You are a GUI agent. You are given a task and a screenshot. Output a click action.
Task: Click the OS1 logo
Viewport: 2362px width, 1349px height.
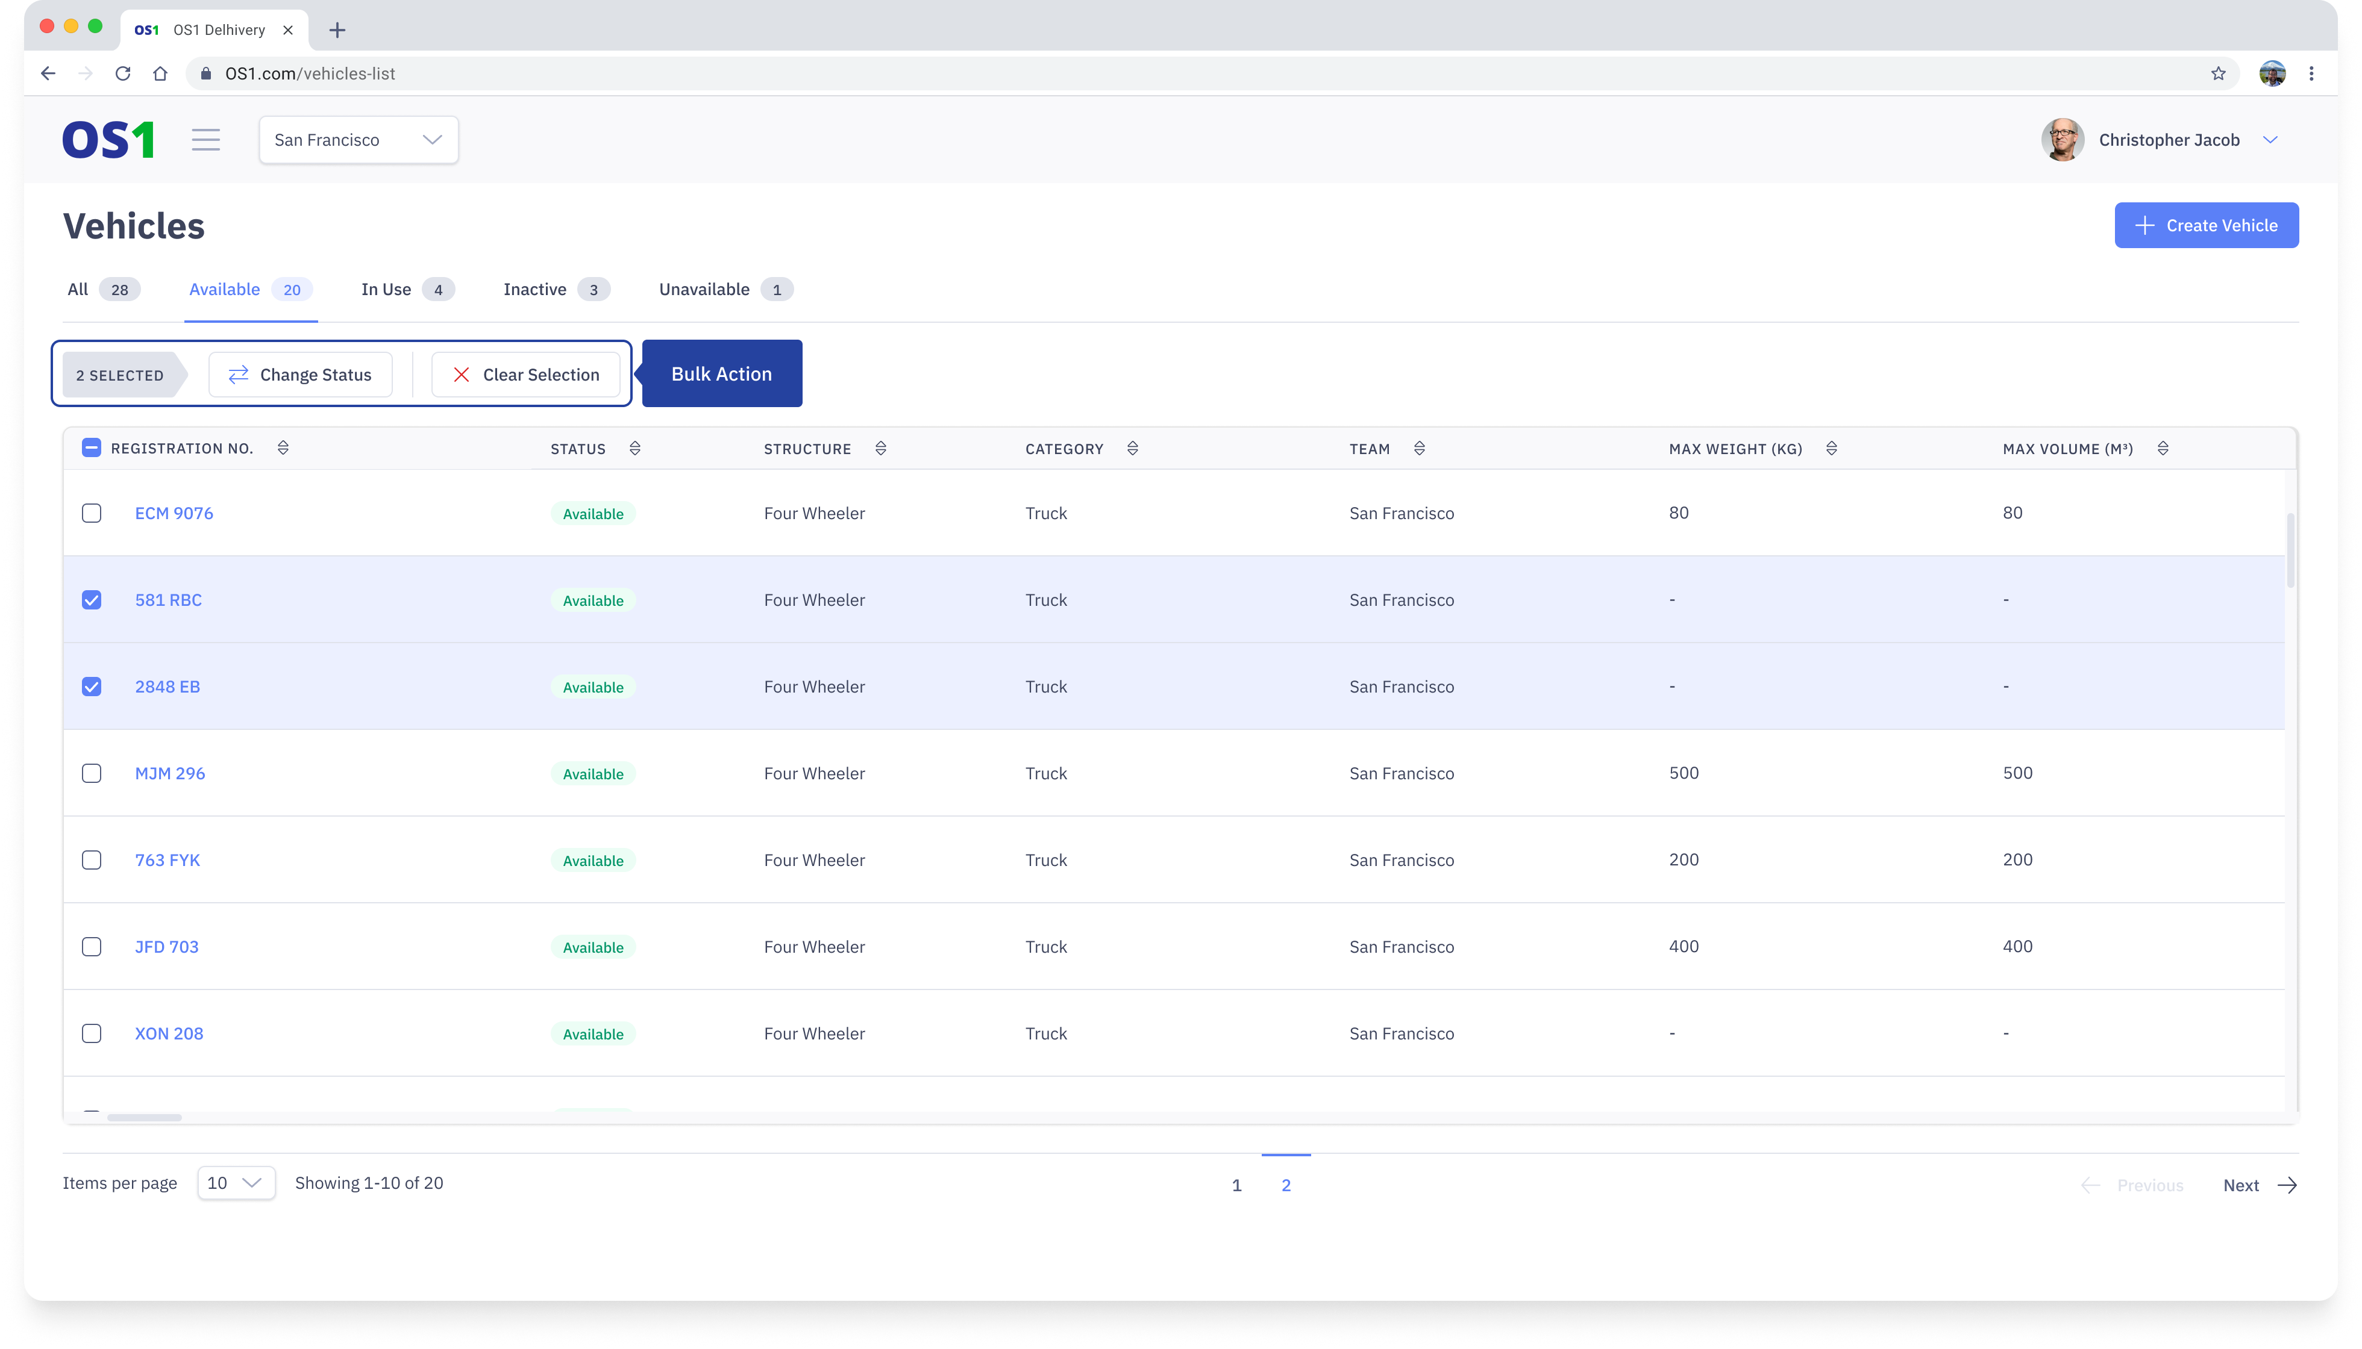[x=107, y=140]
